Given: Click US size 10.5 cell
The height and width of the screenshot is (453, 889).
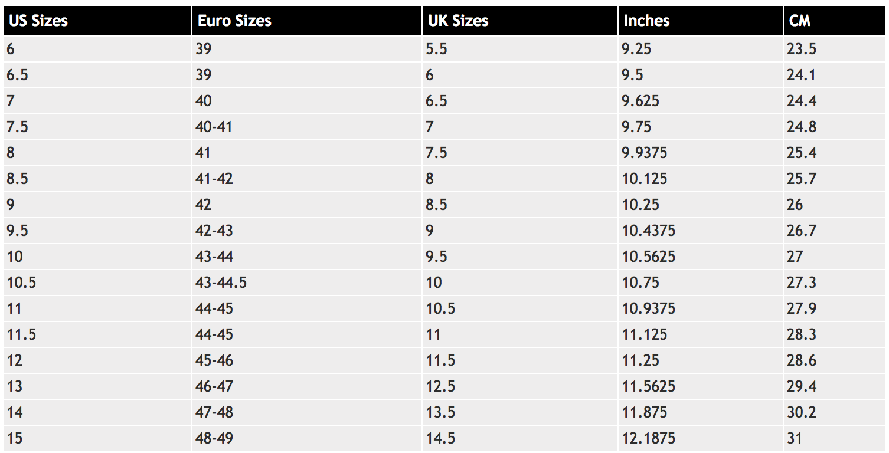Looking at the screenshot, I should coord(21,283).
